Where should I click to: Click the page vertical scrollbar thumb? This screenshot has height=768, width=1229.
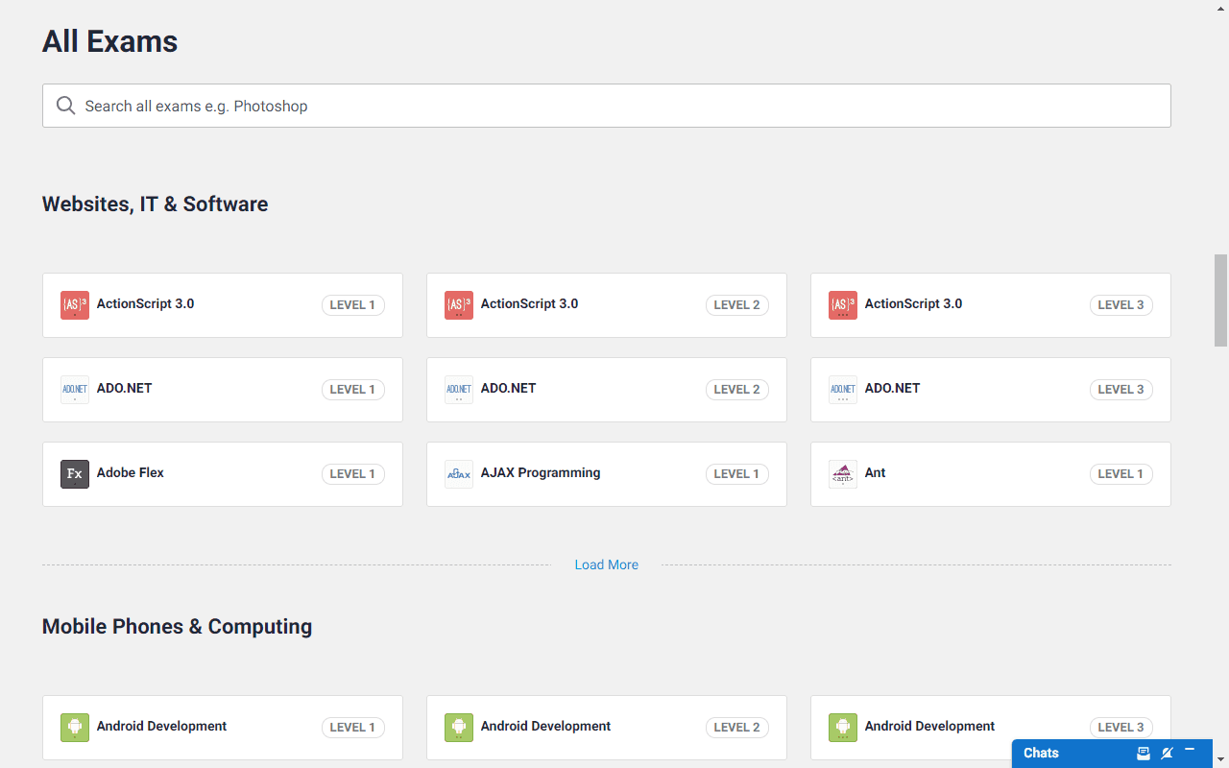(1220, 300)
